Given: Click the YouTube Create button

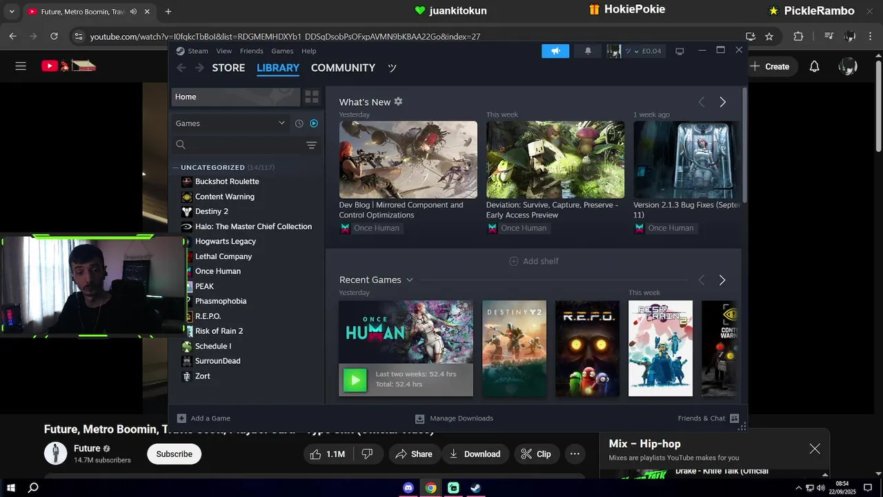Looking at the screenshot, I should coord(770,66).
